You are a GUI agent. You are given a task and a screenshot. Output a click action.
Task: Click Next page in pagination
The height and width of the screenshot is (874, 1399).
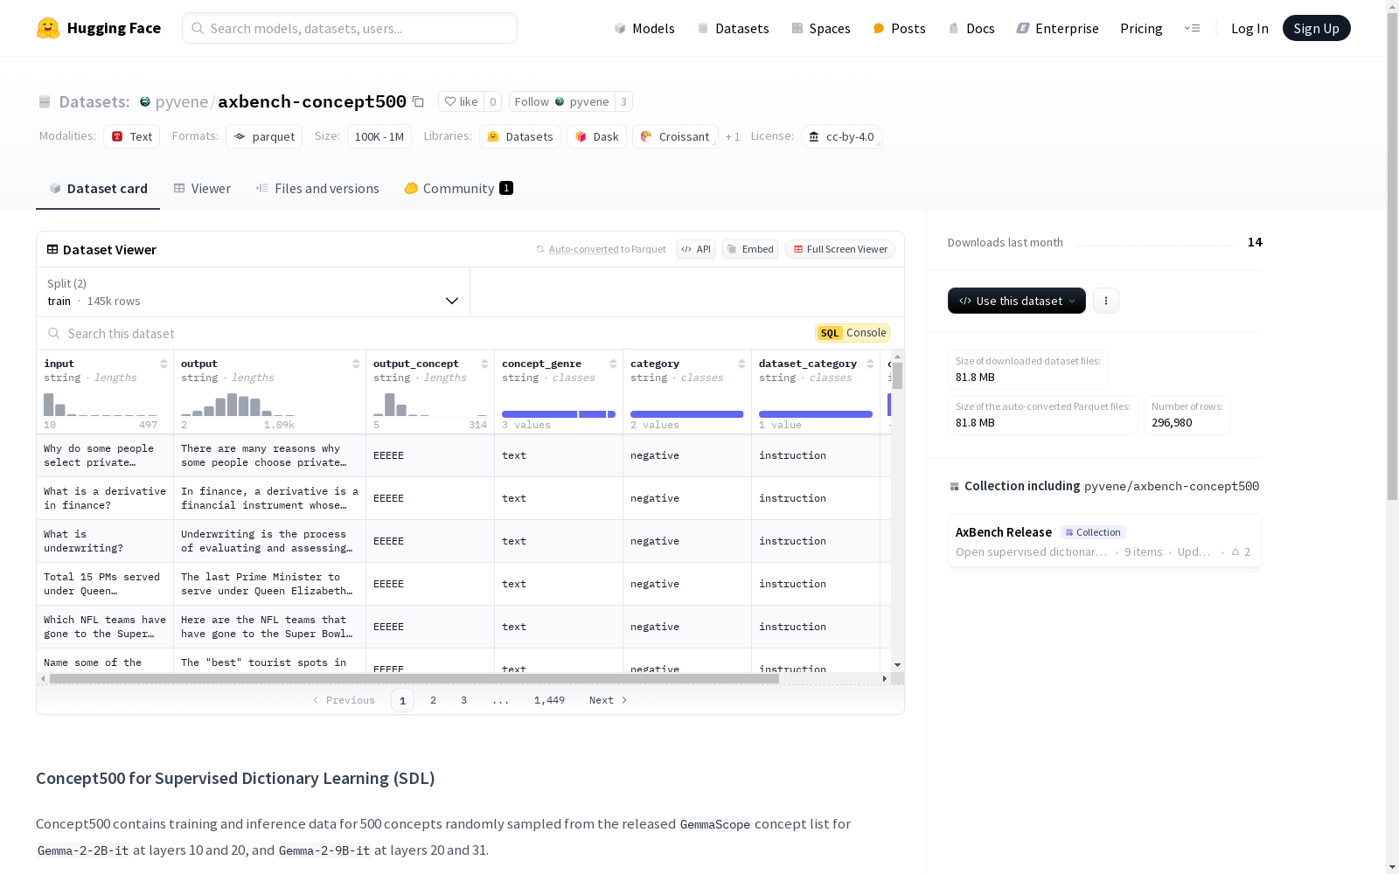(x=608, y=700)
